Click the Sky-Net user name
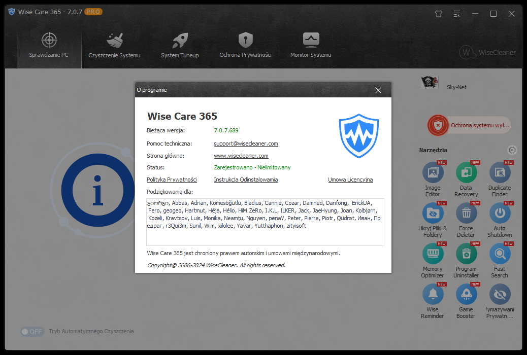 (x=456, y=87)
